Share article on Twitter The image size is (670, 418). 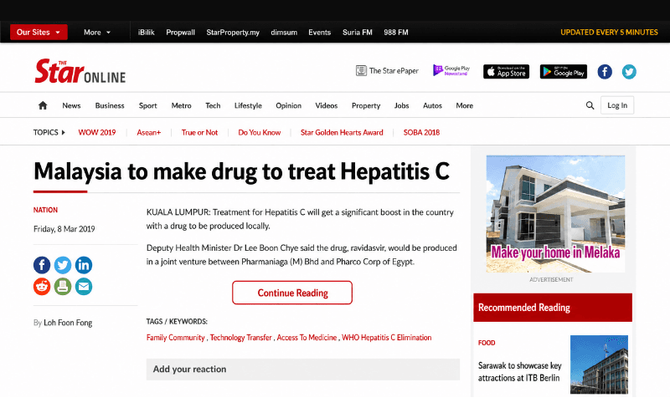[63, 265]
